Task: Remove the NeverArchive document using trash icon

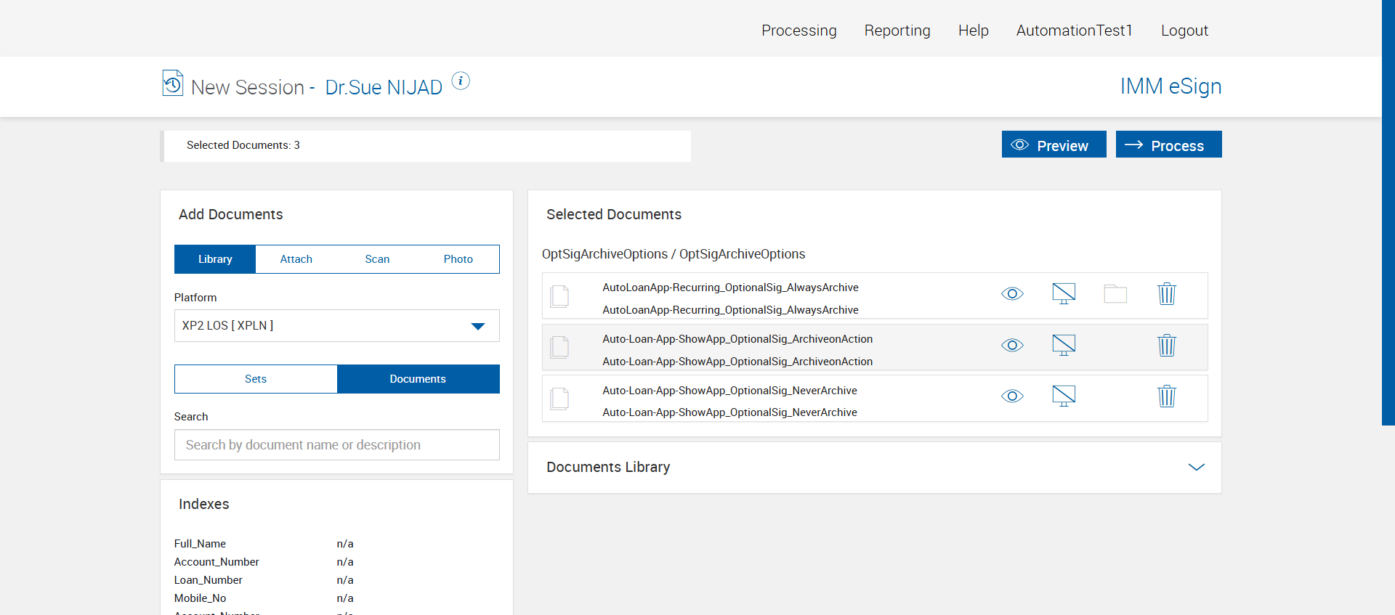Action: click(x=1166, y=396)
